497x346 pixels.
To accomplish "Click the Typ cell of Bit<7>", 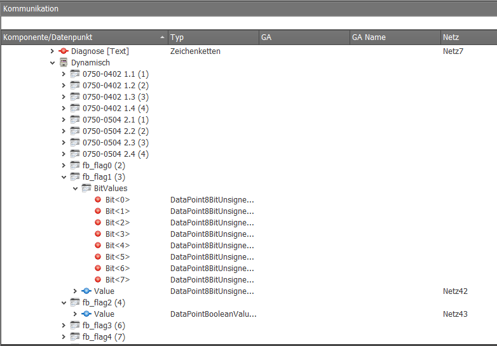I will tap(212, 279).
